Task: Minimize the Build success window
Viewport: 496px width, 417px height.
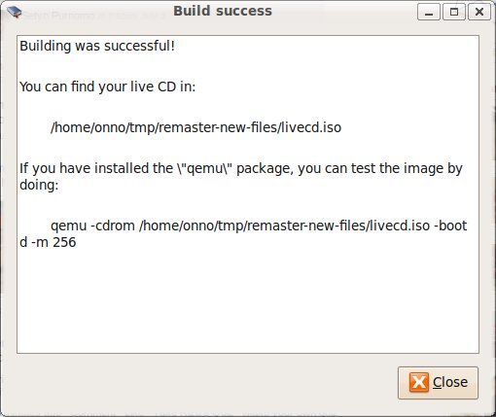Action: coord(429,12)
